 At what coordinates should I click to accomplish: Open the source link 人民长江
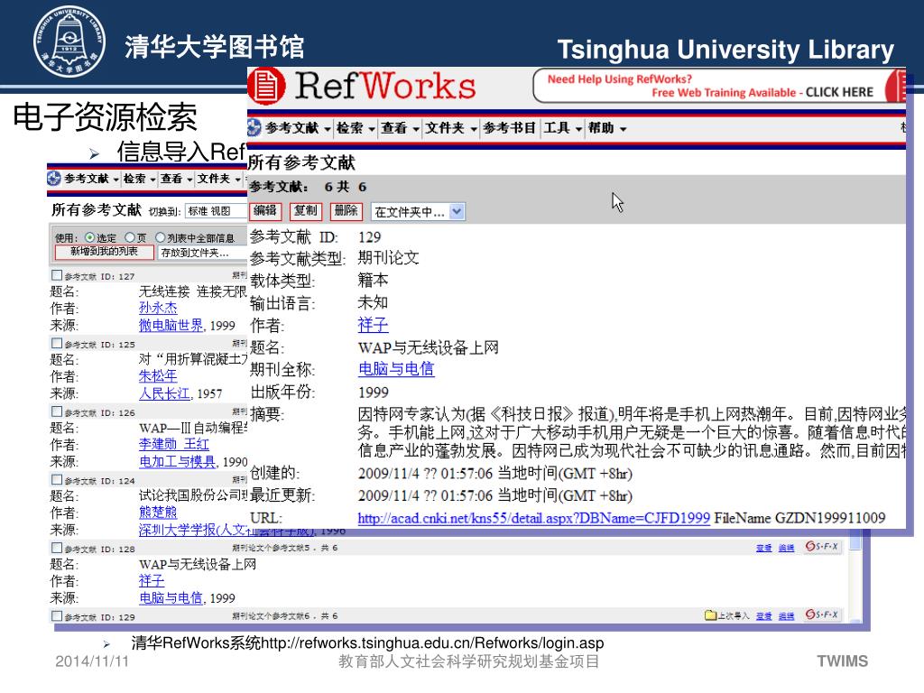click(164, 393)
